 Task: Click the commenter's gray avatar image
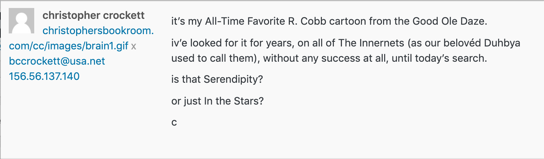point(21,21)
